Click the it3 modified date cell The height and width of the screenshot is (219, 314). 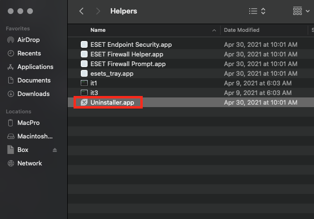point(258,93)
